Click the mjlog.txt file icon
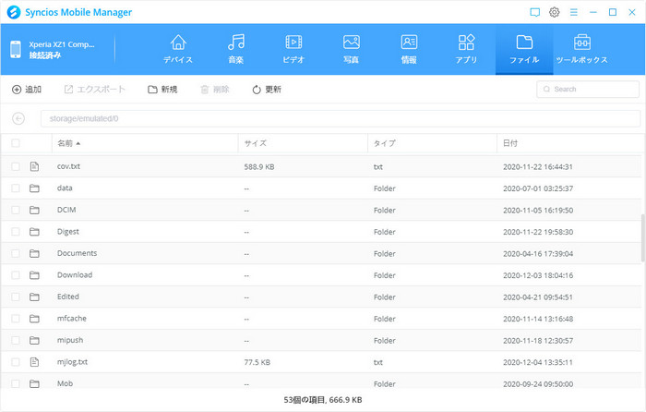646x412 pixels. (x=35, y=362)
